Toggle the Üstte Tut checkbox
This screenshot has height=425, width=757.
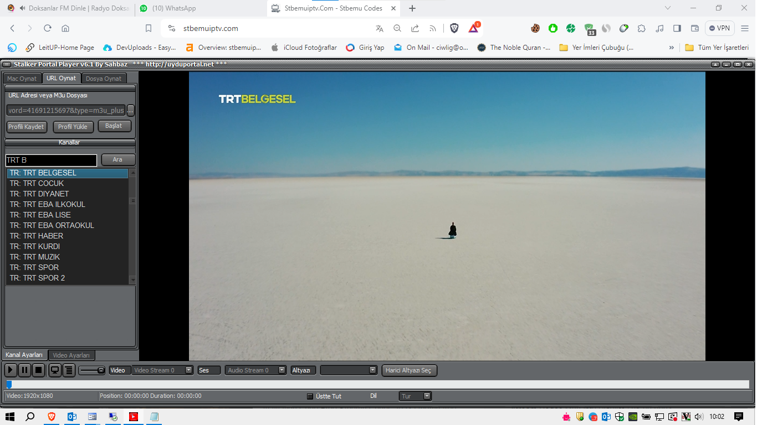click(x=310, y=396)
